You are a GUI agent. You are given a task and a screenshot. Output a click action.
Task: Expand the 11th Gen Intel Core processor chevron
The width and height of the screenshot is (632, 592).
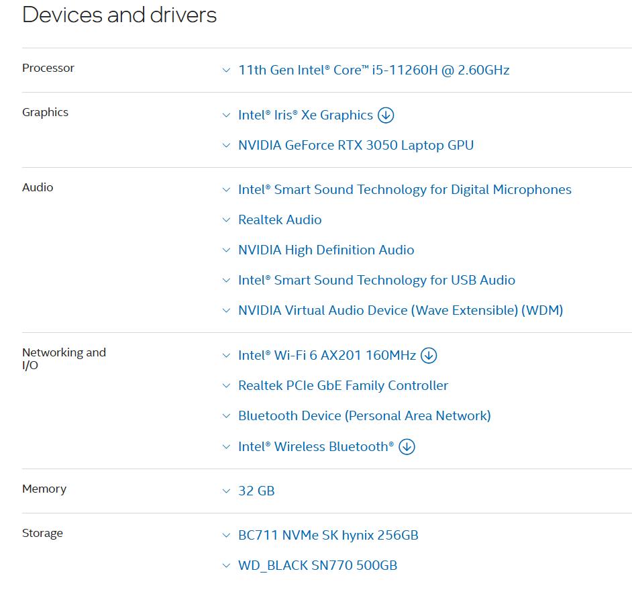coord(227,70)
